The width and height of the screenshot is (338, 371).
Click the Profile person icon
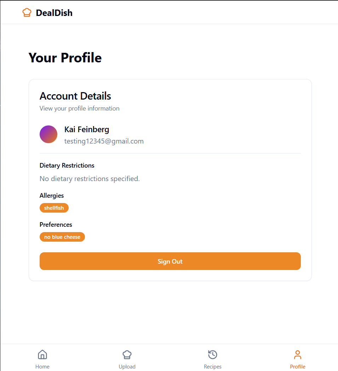point(298,355)
